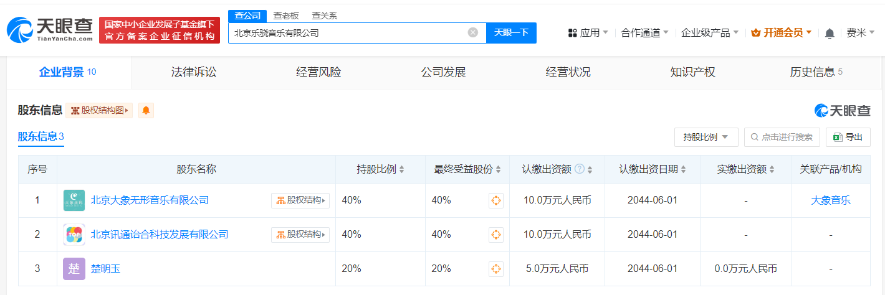
Task: Open the 大象音乐 related product link
Action: coord(831,200)
